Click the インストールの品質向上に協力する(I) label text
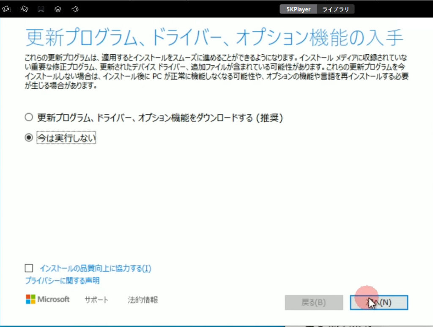 (x=95, y=268)
